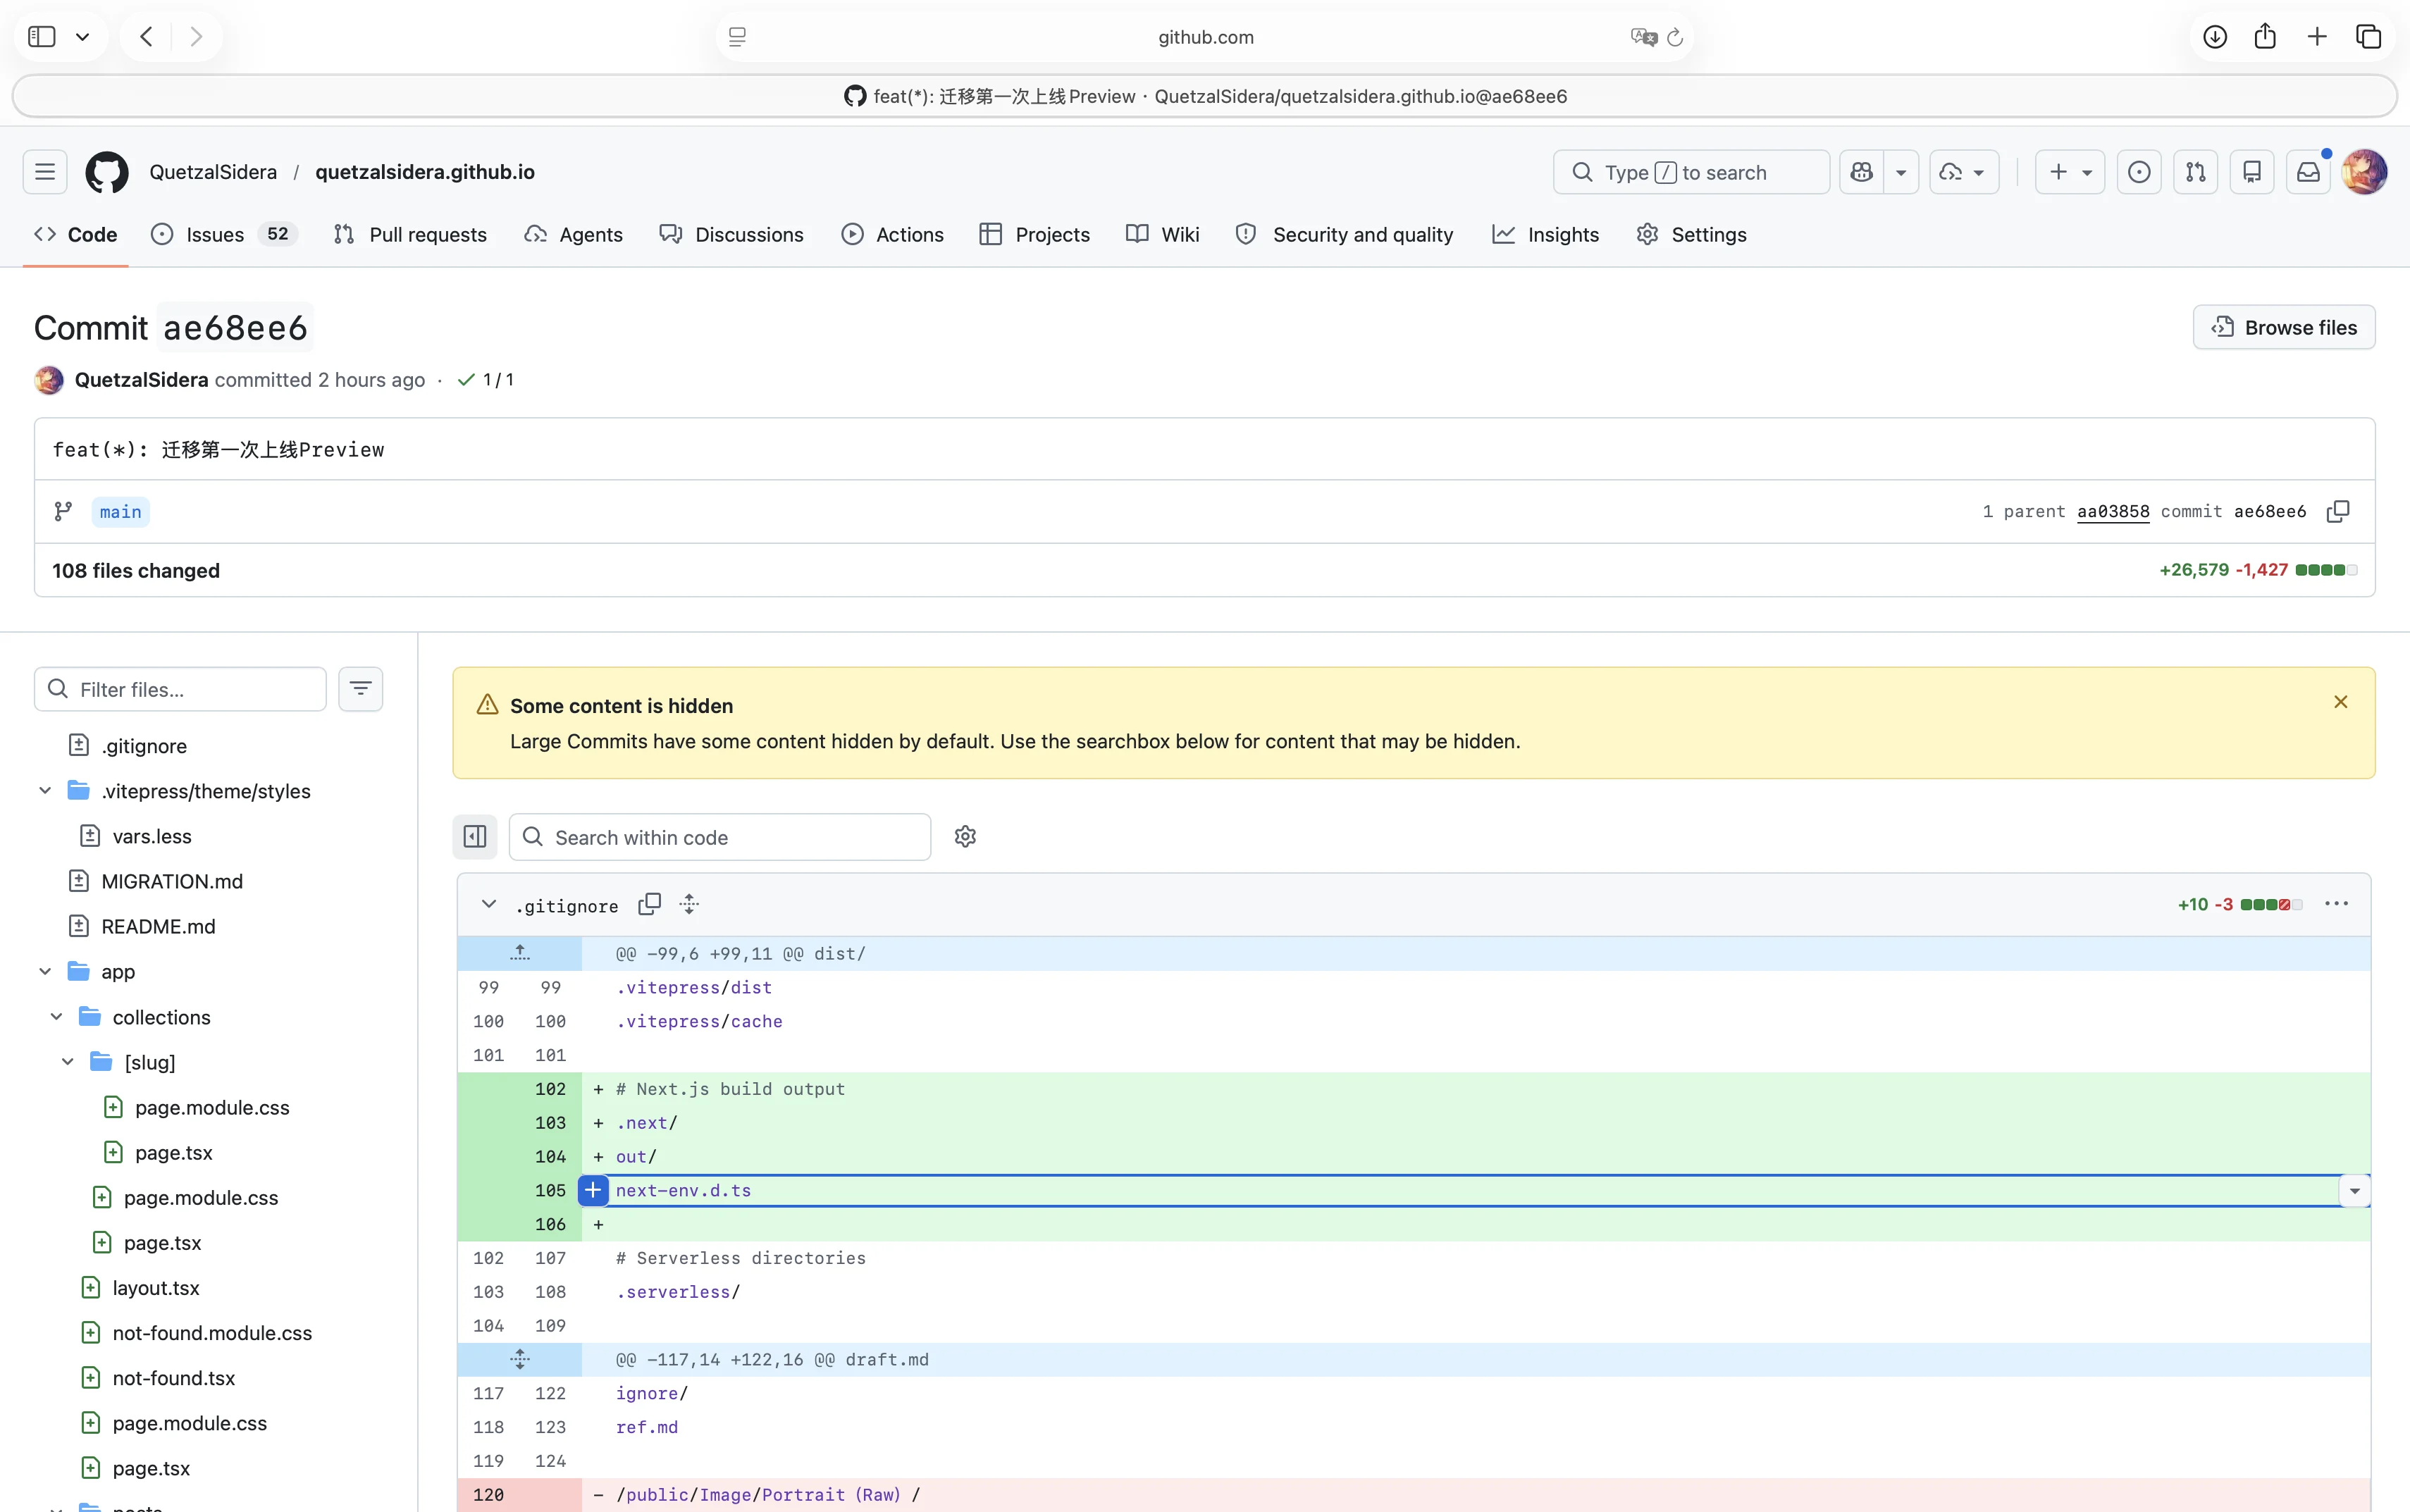Select not-found.tsx in file tree

[174, 1378]
